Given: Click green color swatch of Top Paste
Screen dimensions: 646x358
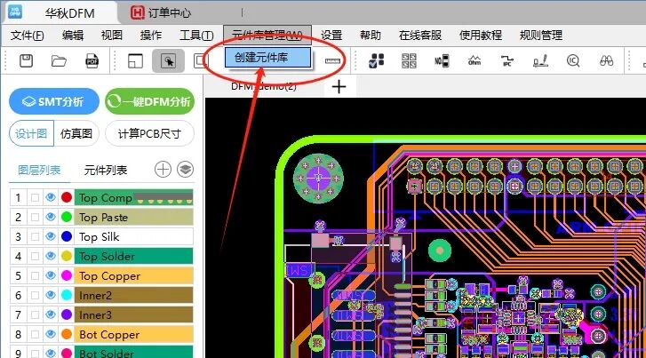Looking at the screenshot, I should [x=67, y=217].
